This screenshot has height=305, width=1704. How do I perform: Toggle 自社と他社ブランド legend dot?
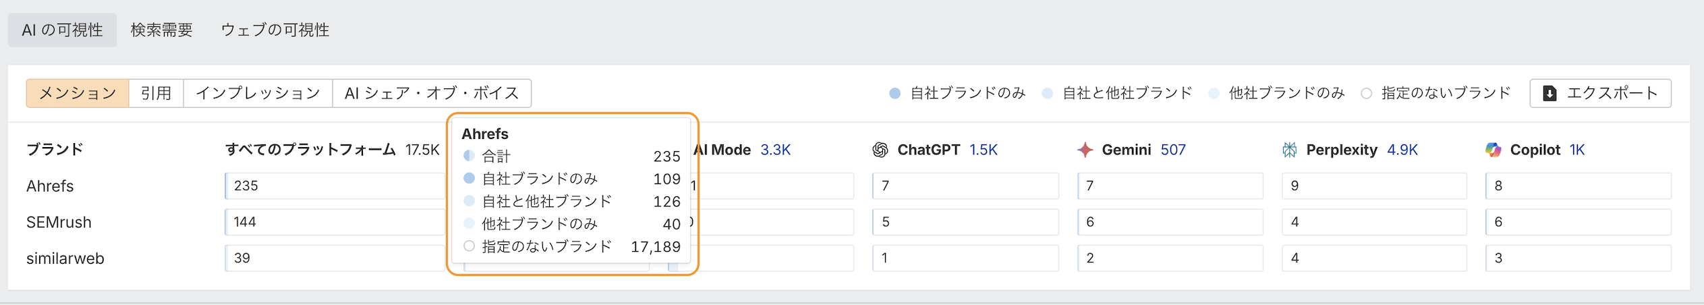[1047, 93]
